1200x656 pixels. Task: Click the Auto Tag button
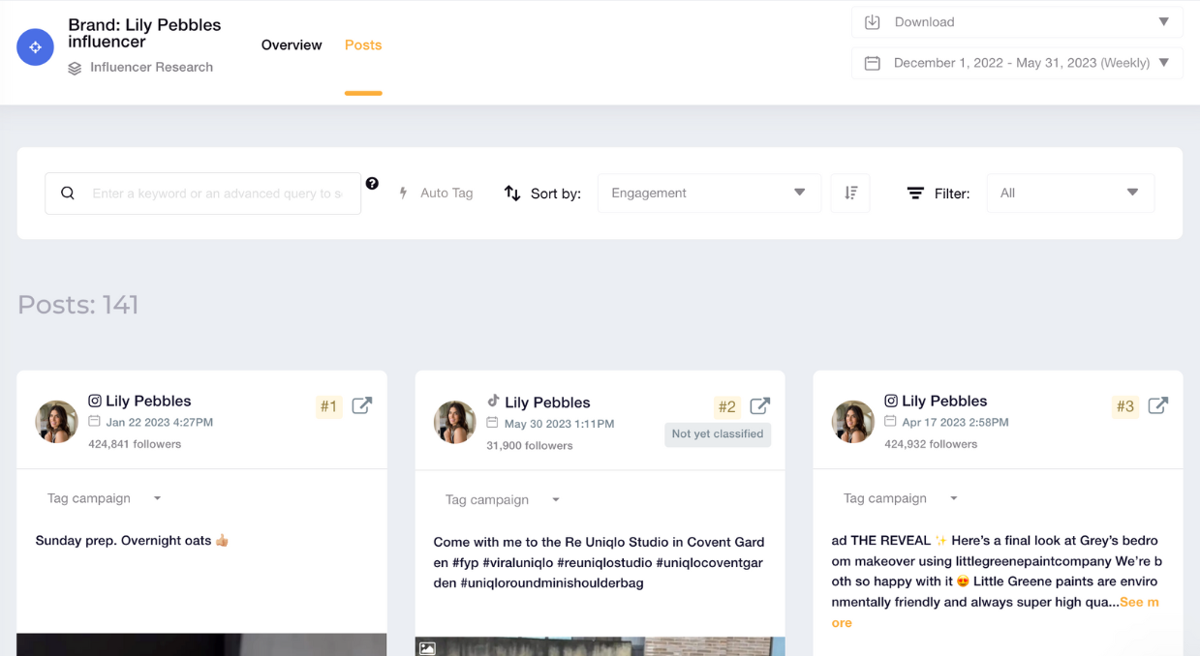[x=436, y=194]
